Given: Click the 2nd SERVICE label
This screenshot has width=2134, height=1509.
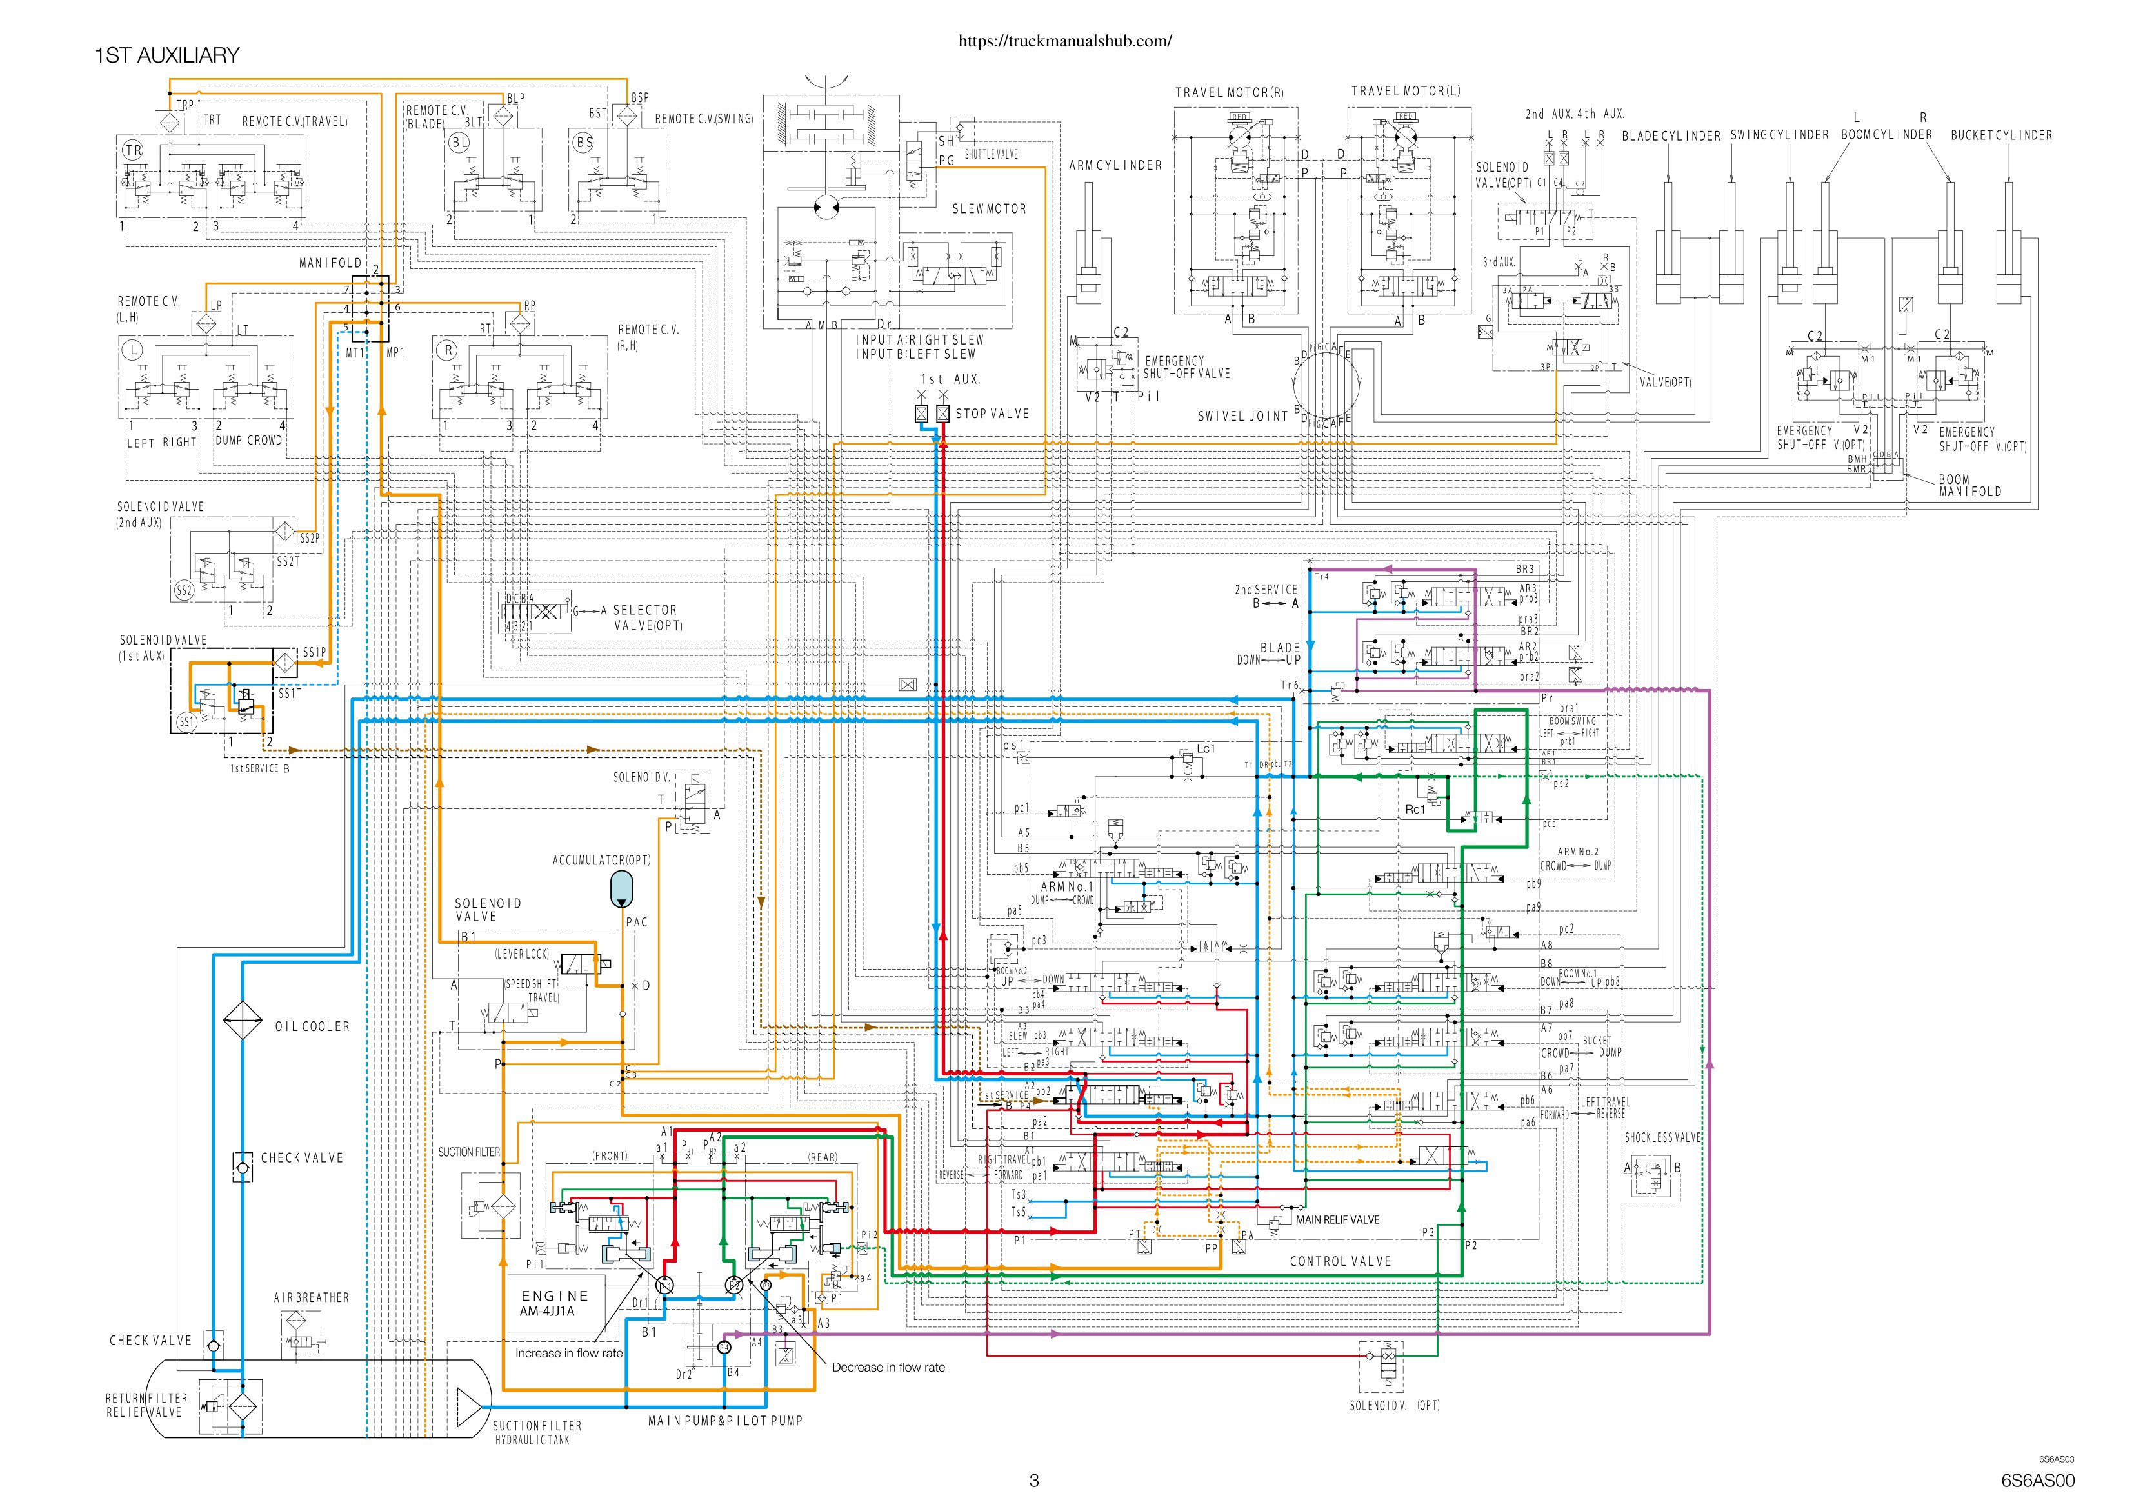Looking at the screenshot, I should [1266, 590].
